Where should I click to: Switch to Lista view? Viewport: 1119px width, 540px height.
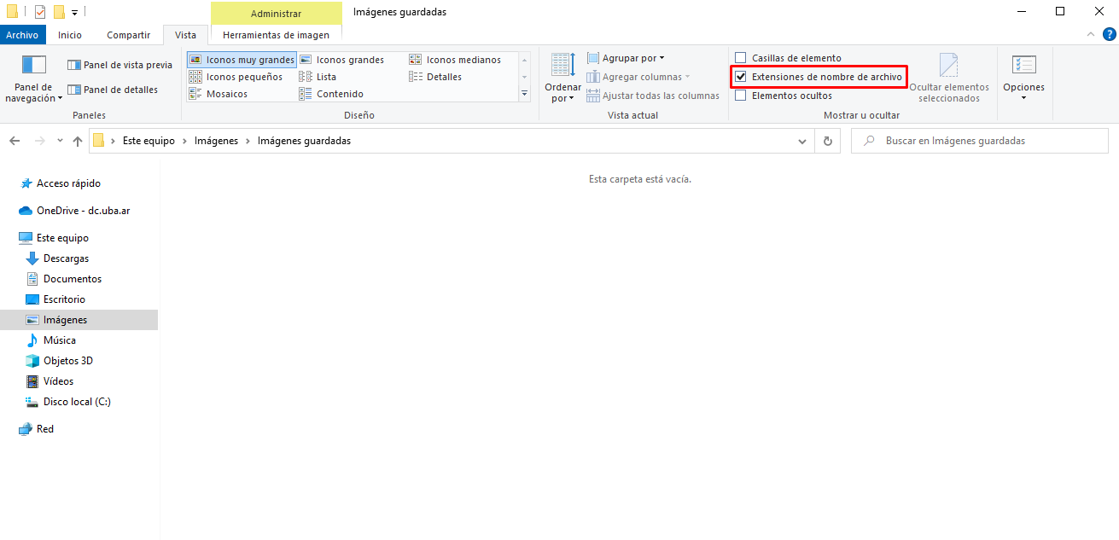pyautogui.click(x=325, y=76)
